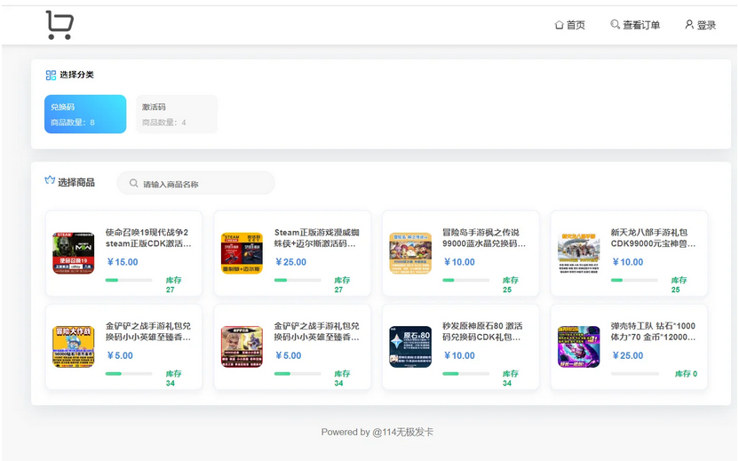Open product 新天龙八部手游礼包 title
Screen dimensions: 739x461
coord(653,238)
